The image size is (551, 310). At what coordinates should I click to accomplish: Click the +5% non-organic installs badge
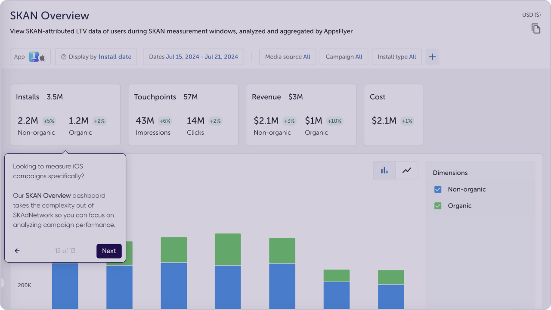coord(49,121)
